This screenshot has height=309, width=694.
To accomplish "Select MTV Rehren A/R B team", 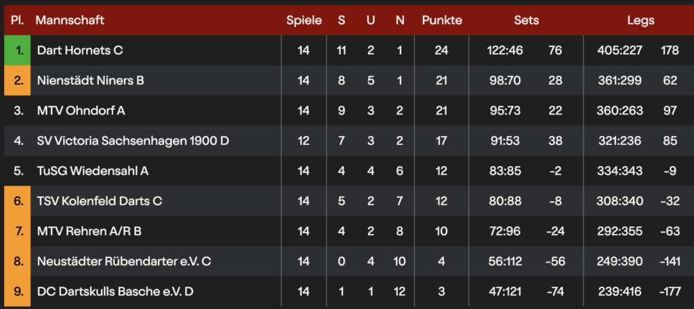I will pos(89,231).
